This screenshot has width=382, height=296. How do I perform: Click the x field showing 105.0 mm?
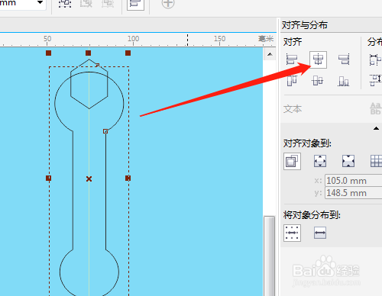point(354,181)
